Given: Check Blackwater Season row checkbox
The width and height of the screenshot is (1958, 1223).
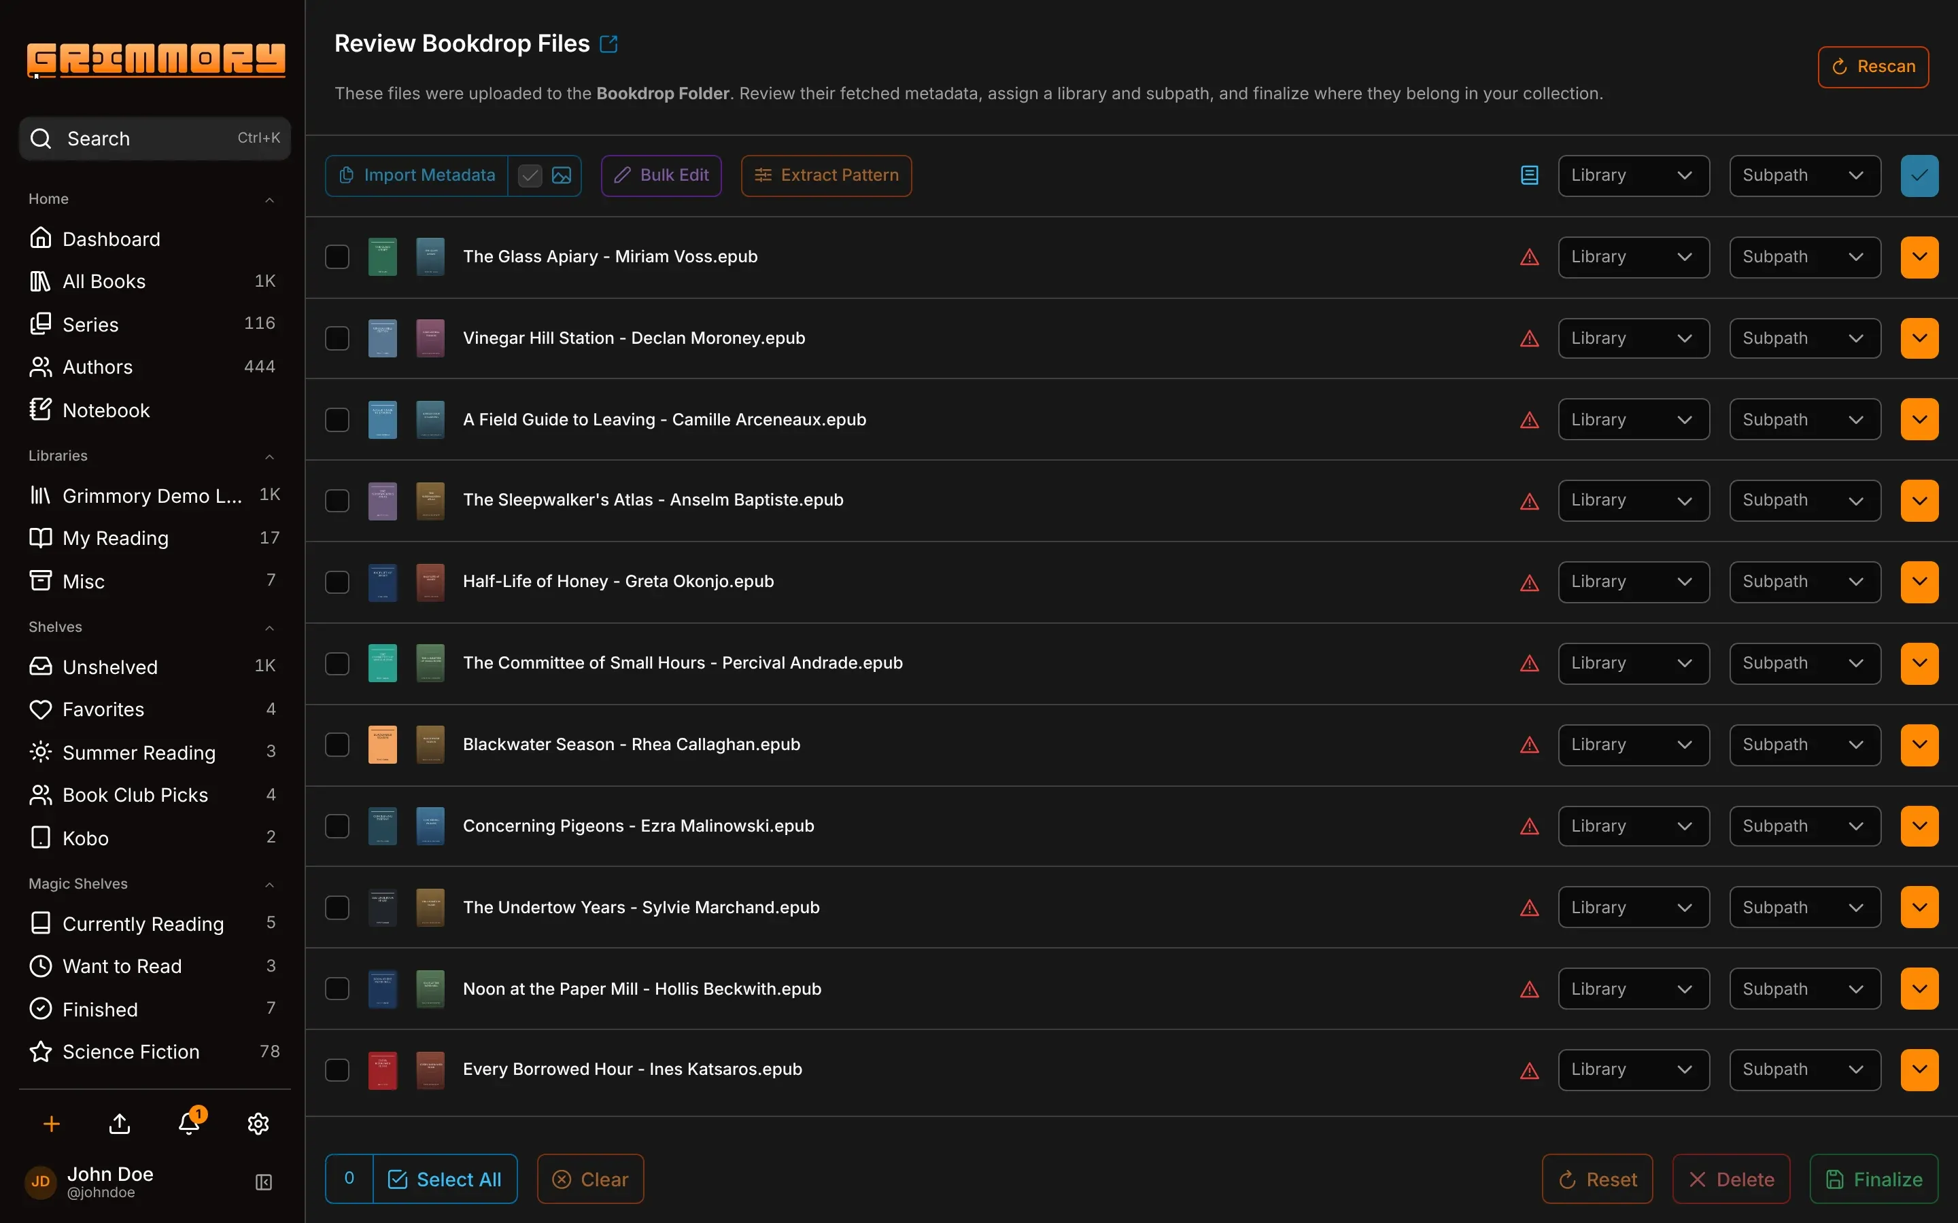Looking at the screenshot, I should 337,745.
